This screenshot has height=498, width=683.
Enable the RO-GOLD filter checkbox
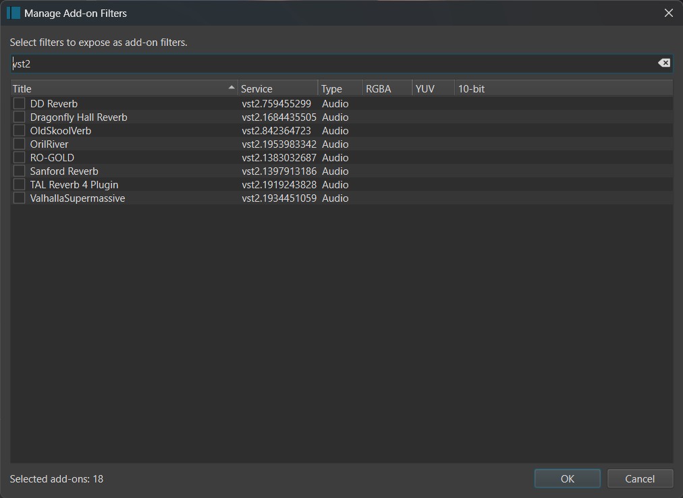[19, 158]
